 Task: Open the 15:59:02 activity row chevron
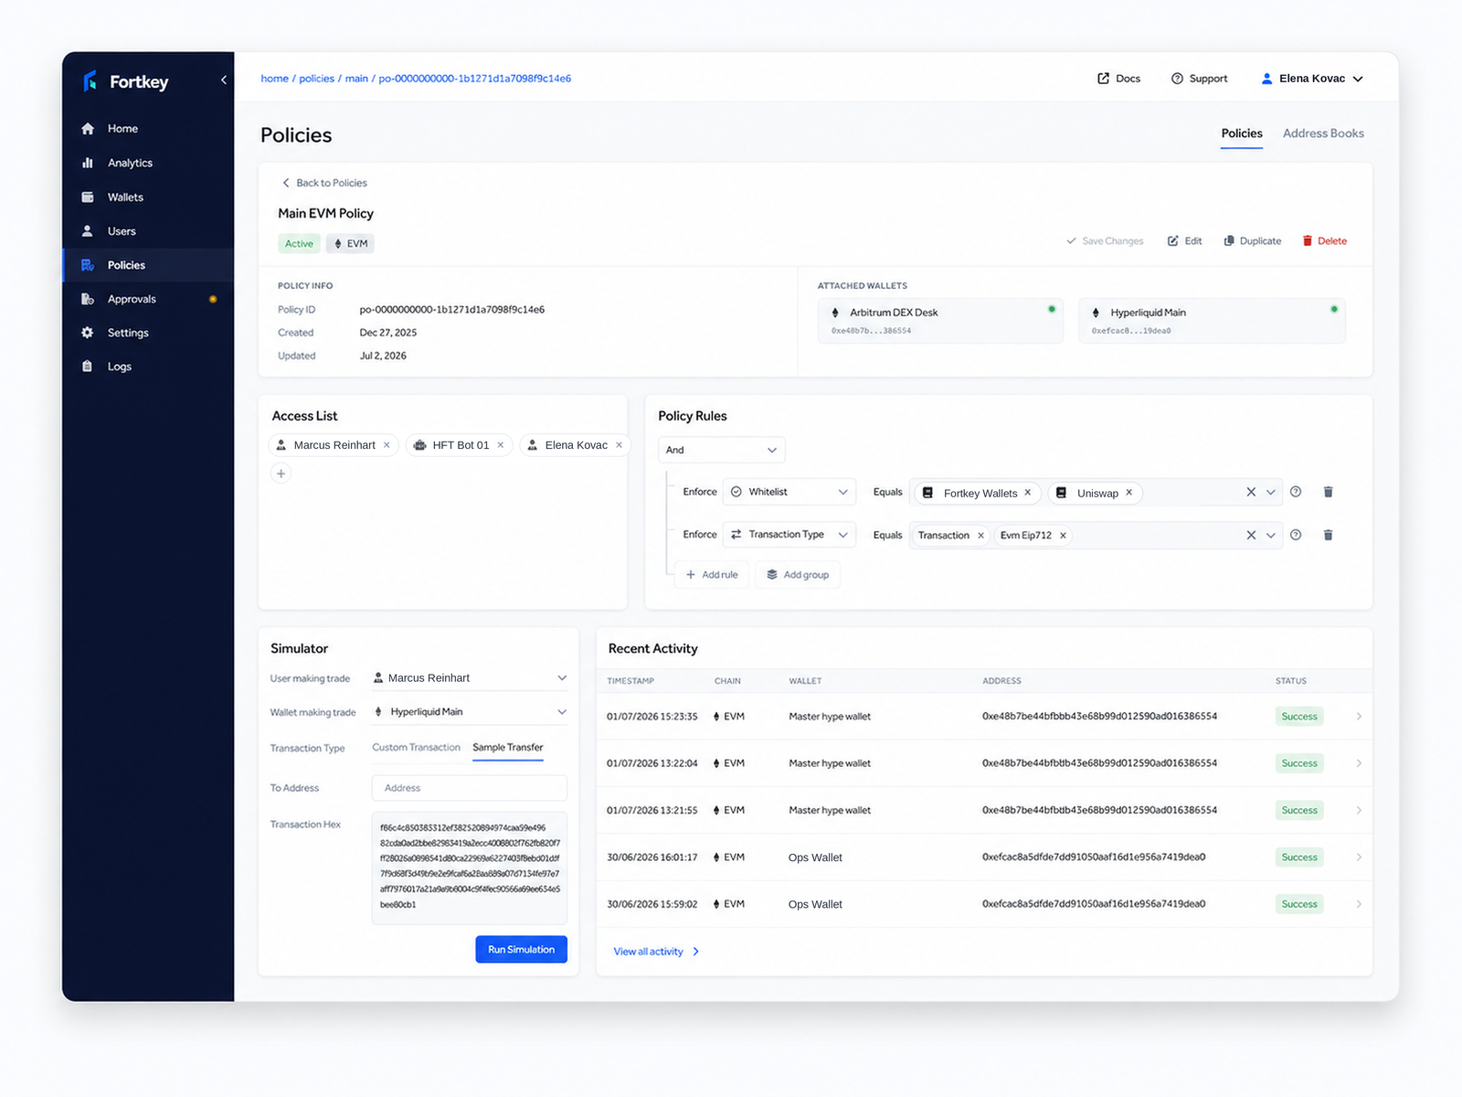pyautogui.click(x=1359, y=904)
